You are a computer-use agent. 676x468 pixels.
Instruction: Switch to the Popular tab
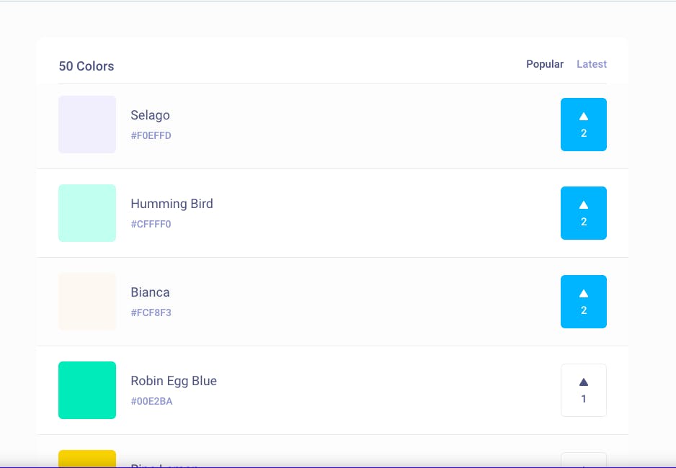coord(545,64)
